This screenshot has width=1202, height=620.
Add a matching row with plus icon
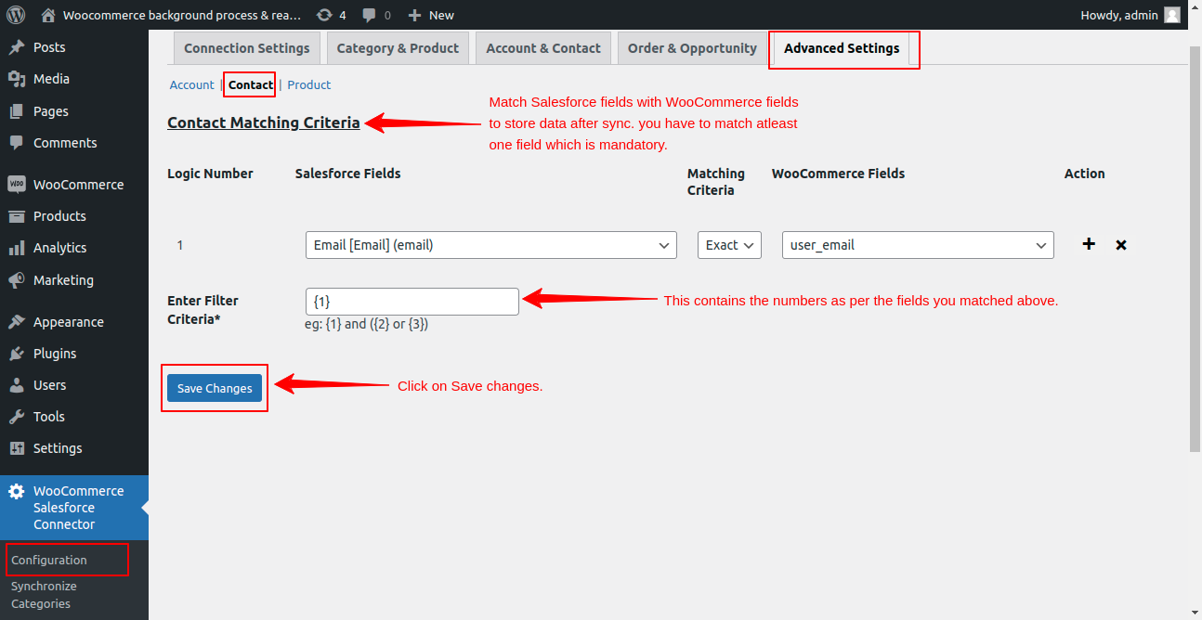tap(1090, 244)
